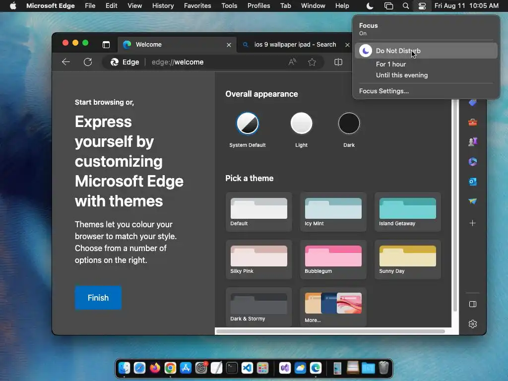508x381 pixels.
Task: Open More... themes
Action: pos(333,307)
